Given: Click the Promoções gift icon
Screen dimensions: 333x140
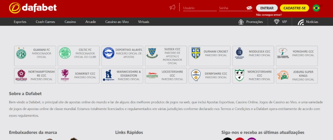Looking at the screenshot, I should click(241, 22).
